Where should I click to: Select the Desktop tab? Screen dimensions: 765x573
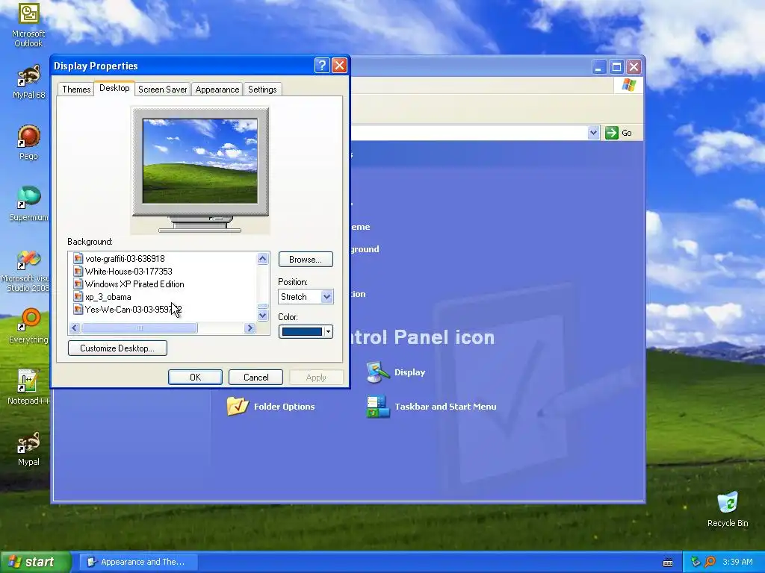[114, 88]
